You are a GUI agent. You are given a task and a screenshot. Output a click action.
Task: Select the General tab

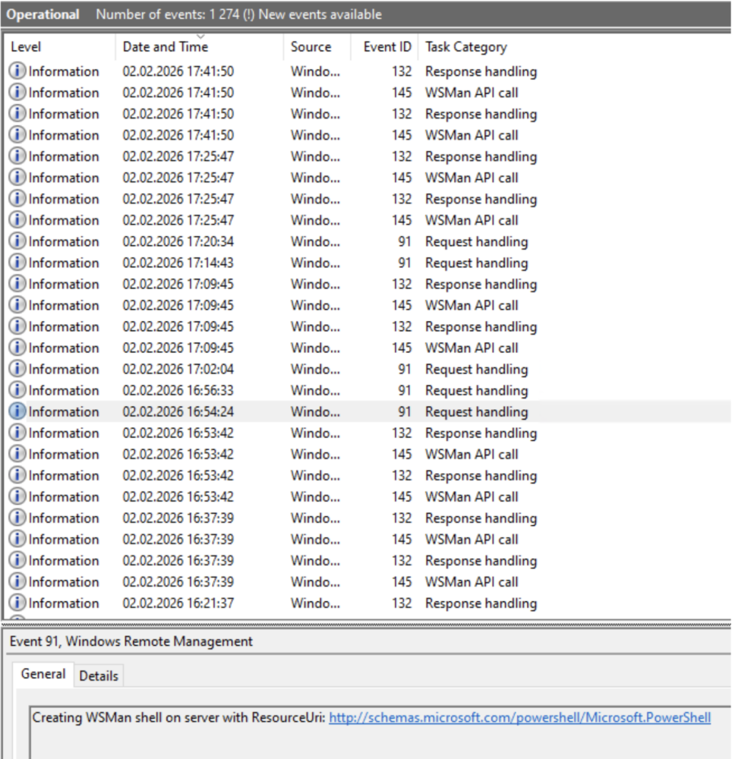43,674
